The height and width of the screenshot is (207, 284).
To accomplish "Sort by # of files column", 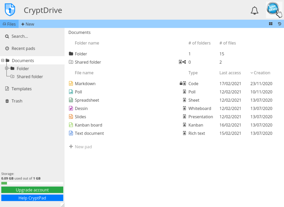I will pyautogui.click(x=227, y=43).
